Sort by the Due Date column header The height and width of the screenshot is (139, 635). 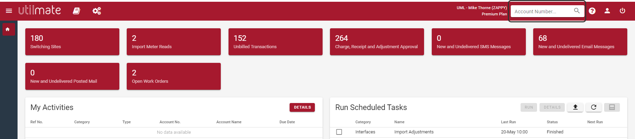click(x=287, y=122)
